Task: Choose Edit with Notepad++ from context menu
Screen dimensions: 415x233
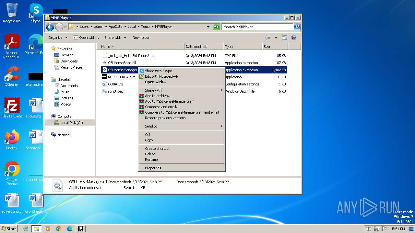Action: 181,76
